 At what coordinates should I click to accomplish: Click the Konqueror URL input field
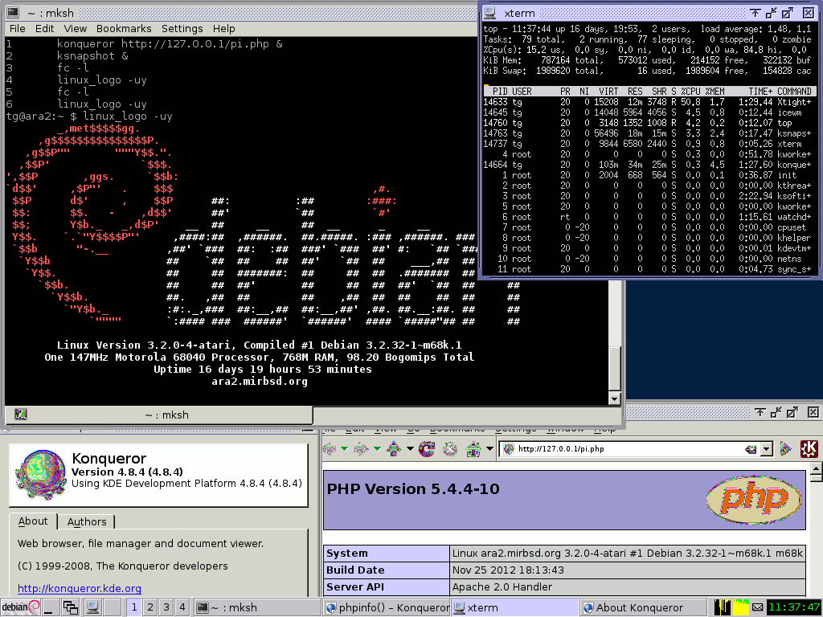point(630,449)
